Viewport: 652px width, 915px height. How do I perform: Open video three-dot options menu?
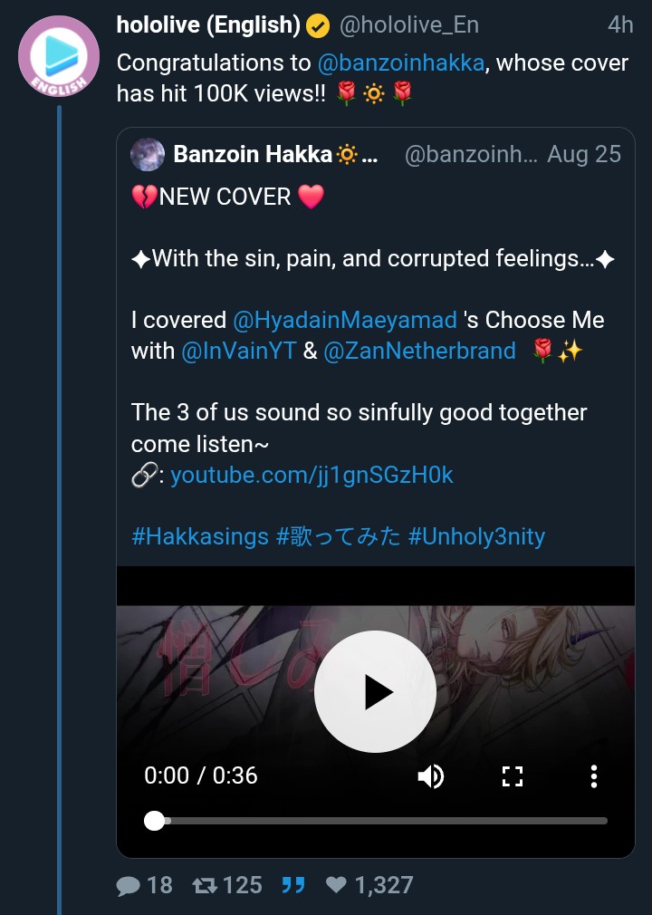[593, 776]
